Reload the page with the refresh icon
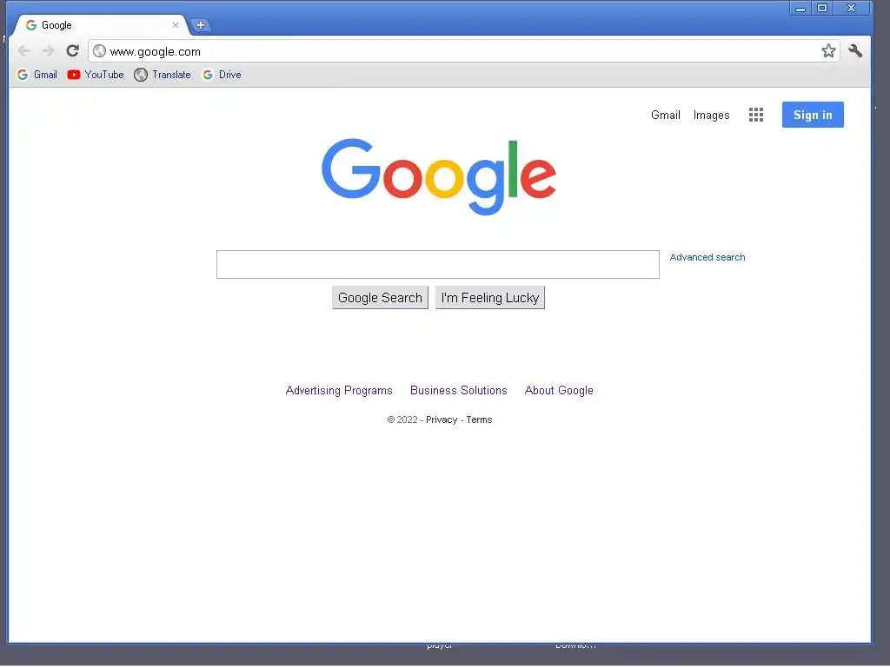Screen dimensions: 890x667 [x=72, y=51]
